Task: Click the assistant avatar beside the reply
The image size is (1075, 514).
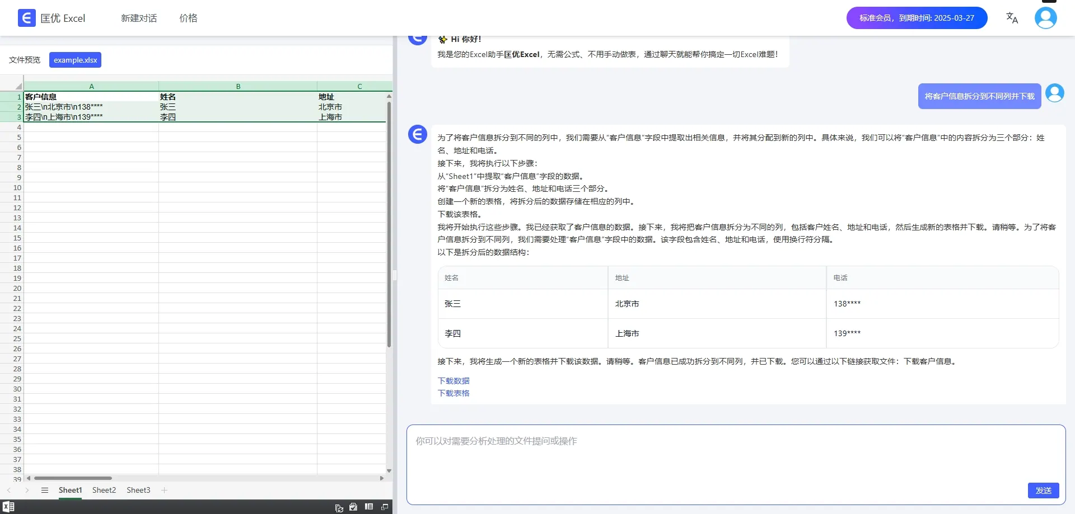Action: click(x=417, y=134)
